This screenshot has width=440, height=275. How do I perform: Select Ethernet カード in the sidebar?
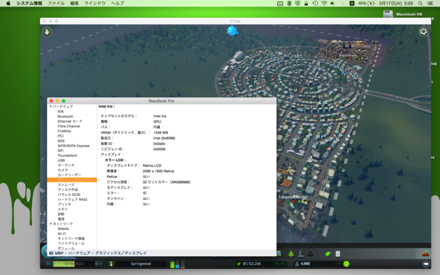[70, 121]
